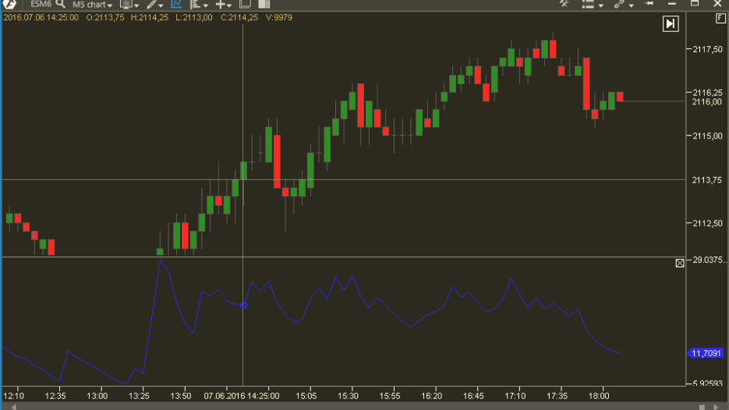729x410 pixels.
Task: Toggle the blue indicator chart icon
Action: (176, 4)
